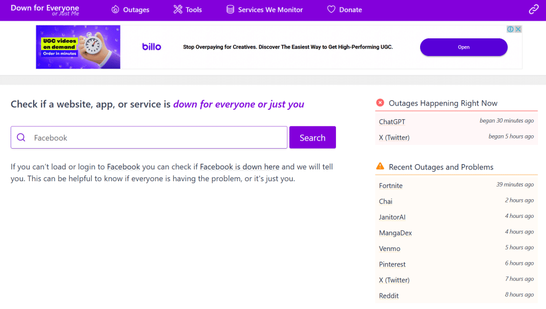546x309 pixels.
Task: Click the UGC videos ad thumbnail
Action: pos(78,47)
